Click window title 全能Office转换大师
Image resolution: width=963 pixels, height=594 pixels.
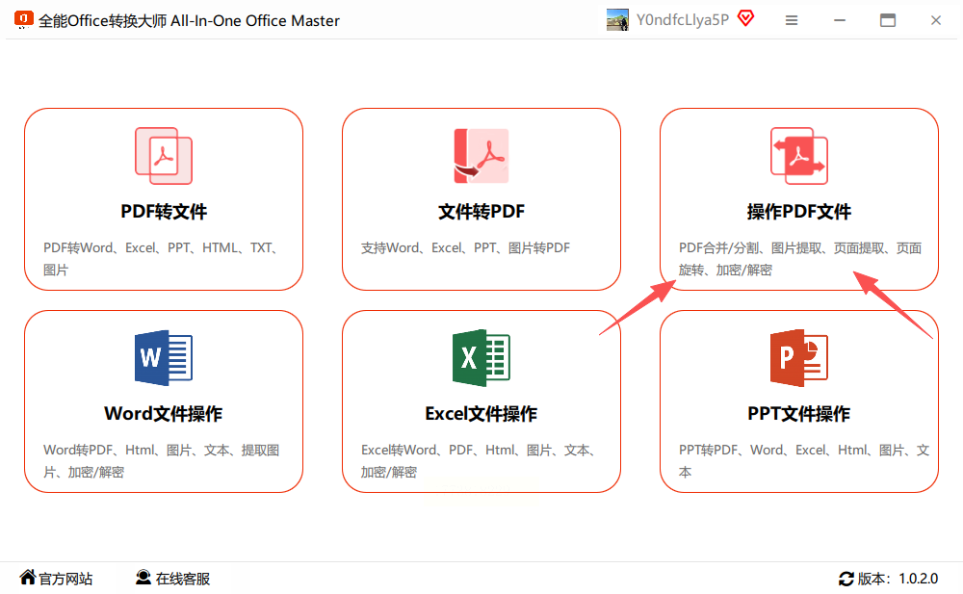point(189,21)
